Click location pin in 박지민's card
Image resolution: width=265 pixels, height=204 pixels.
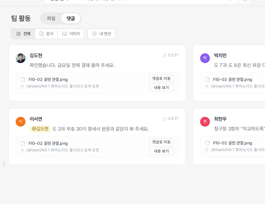[207, 86]
